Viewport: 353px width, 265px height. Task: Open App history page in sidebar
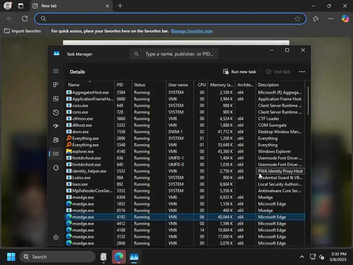tap(56, 112)
